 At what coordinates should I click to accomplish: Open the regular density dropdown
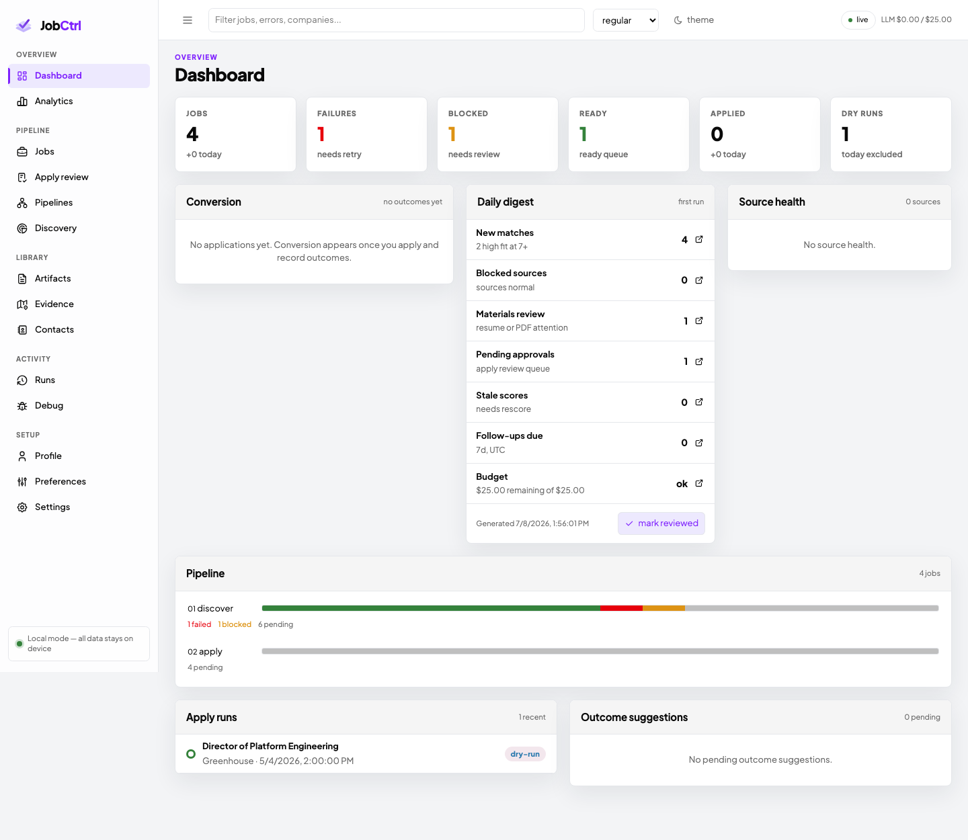(x=626, y=20)
